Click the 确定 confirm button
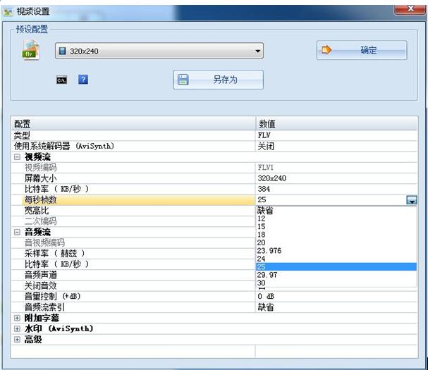This screenshot has height=370, width=428. pyautogui.click(x=361, y=50)
